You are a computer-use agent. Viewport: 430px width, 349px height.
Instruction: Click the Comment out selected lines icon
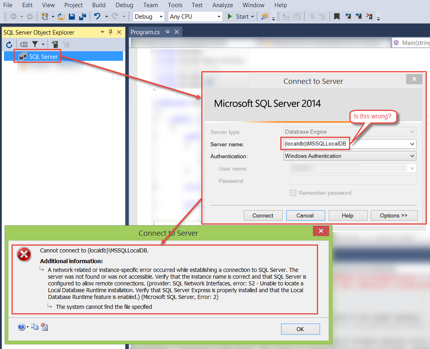click(312, 17)
